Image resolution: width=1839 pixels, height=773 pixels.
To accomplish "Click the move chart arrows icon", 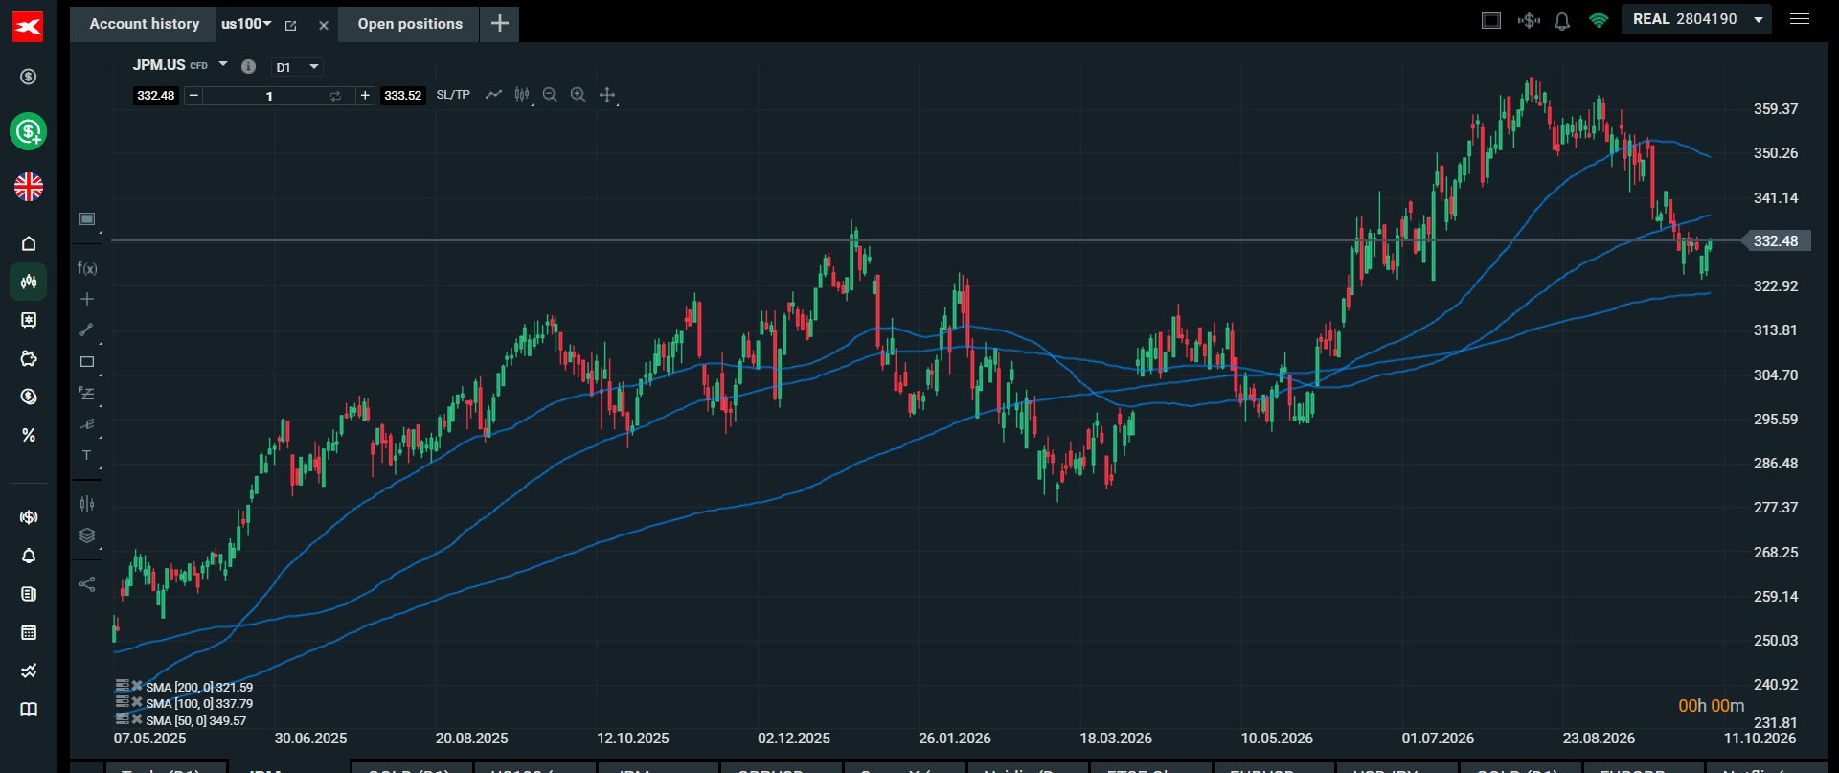I will point(607,95).
